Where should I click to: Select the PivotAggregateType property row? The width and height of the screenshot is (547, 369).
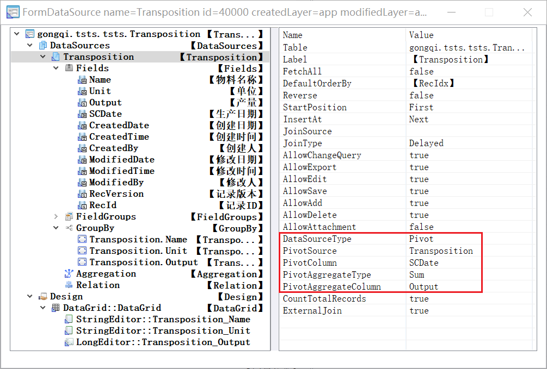click(x=327, y=275)
